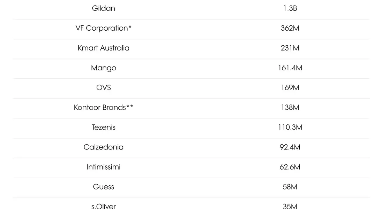Select the 161.4M value
The height and width of the screenshot is (209, 382).
pos(290,68)
